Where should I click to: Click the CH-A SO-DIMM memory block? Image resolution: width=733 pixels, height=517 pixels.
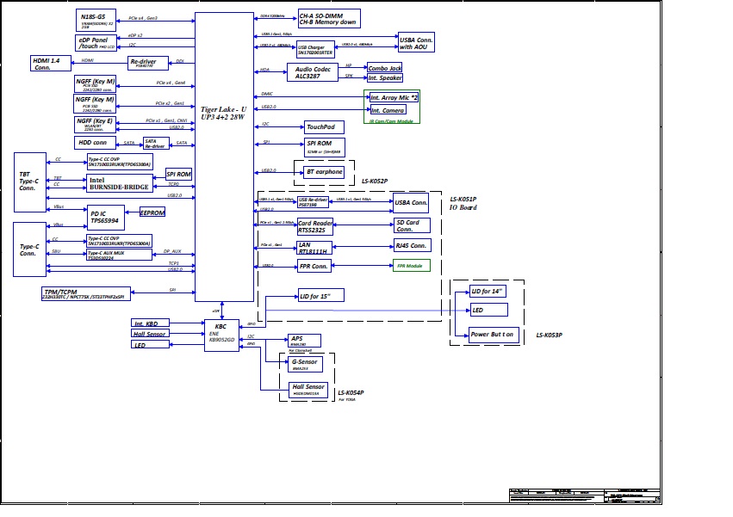pos(329,19)
